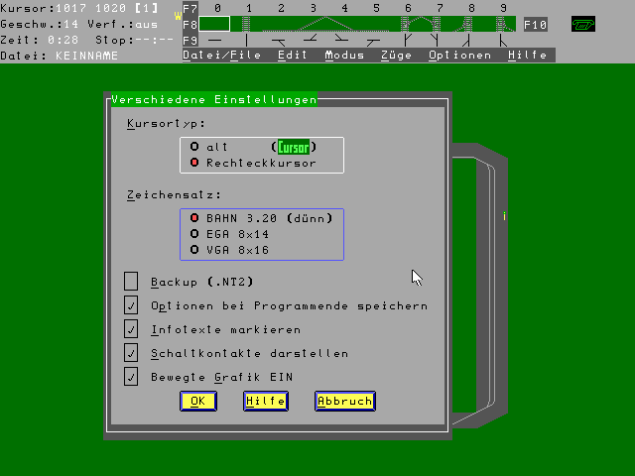Confirm settings with the OK button
This screenshot has width=635, height=476.
pyautogui.click(x=197, y=401)
